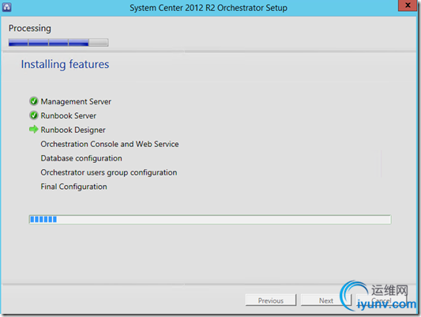Click the green arrow beside Runbook Designer
The image size is (421, 317).
pyautogui.click(x=33, y=130)
